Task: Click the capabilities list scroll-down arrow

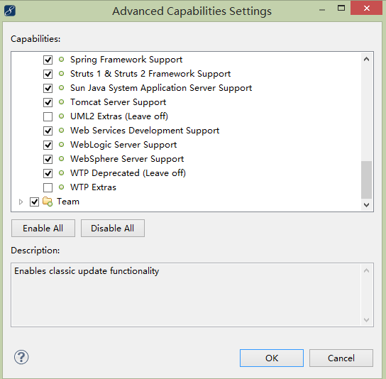Action: 366,205
